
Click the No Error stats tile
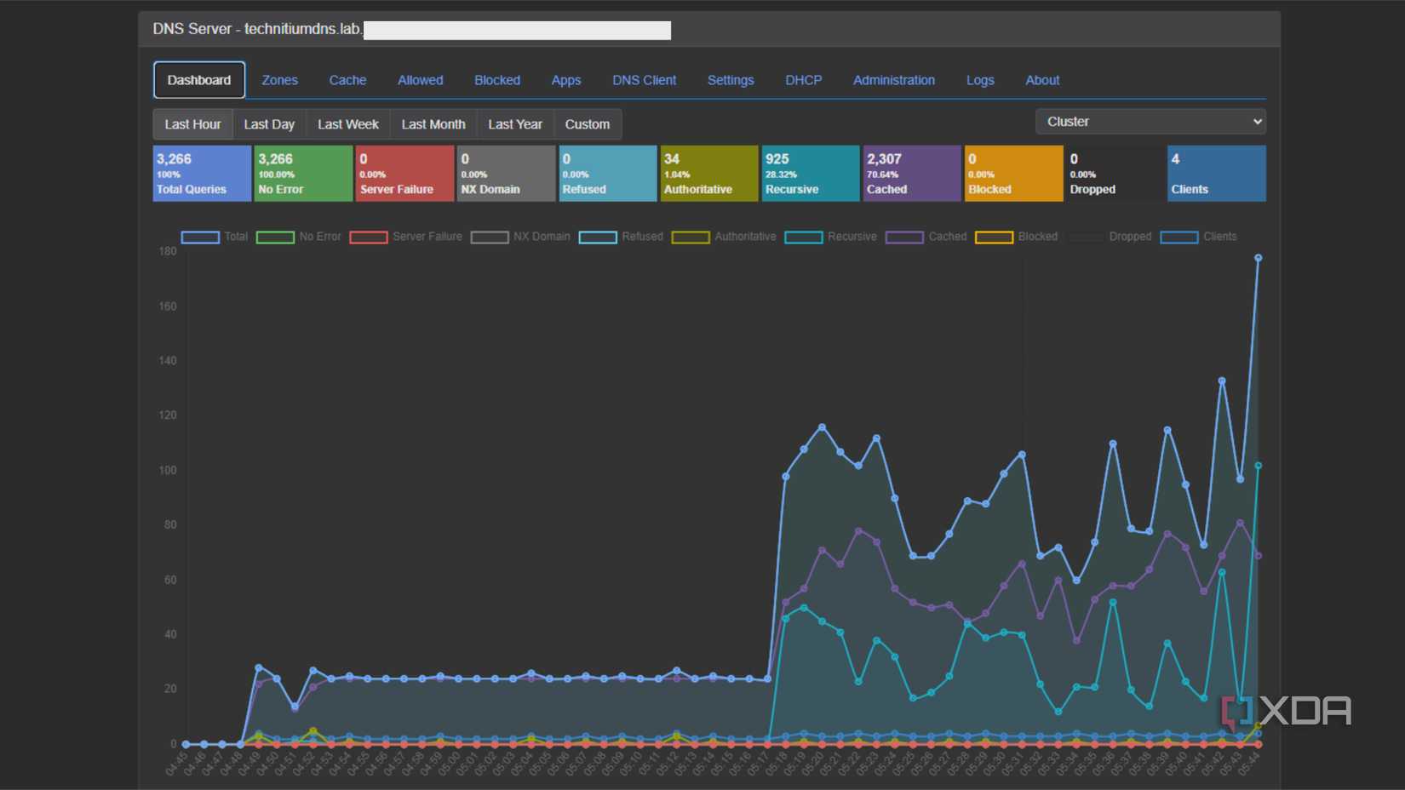[303, 174]
